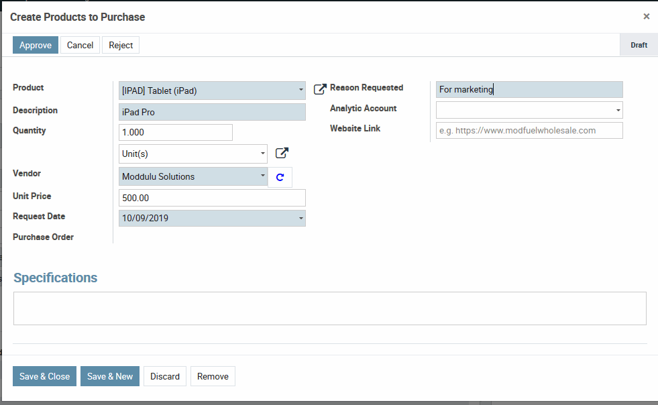Click the Website Link label
This screenshot has height=405, width=658.
pyautogui.click(x=355, y=129)
